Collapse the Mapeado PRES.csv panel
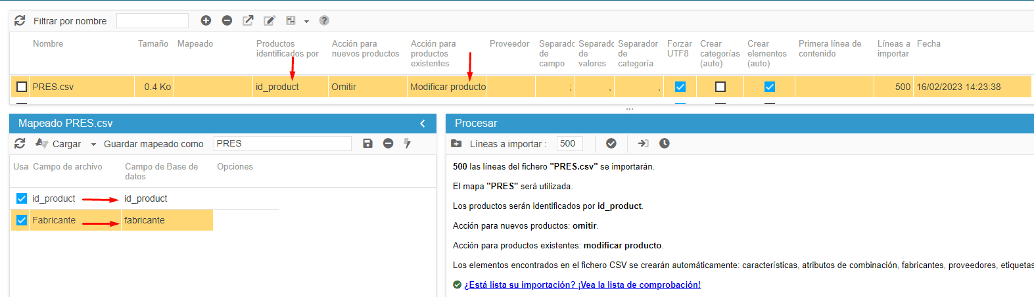 (423, 124)
